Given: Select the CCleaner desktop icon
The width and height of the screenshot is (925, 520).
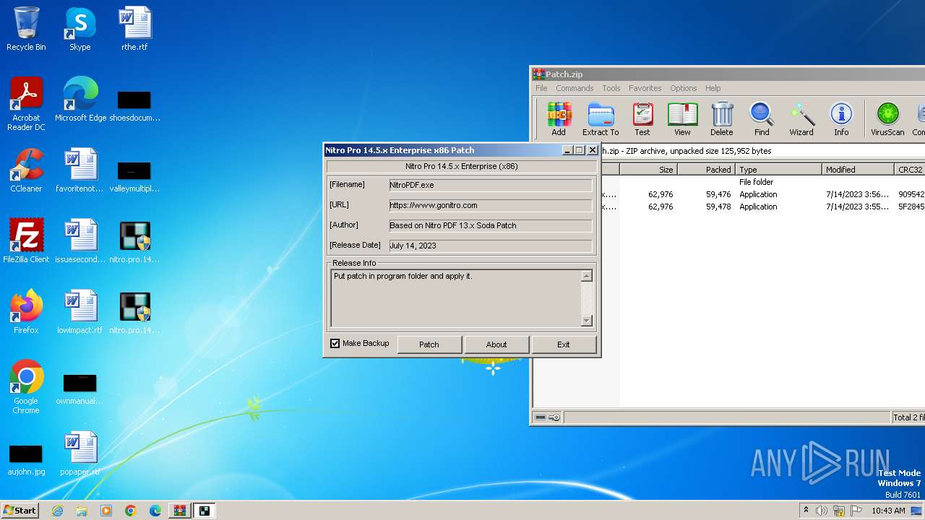Looking at the screenshot, I should pyautogui.click(x=26, y=170).
